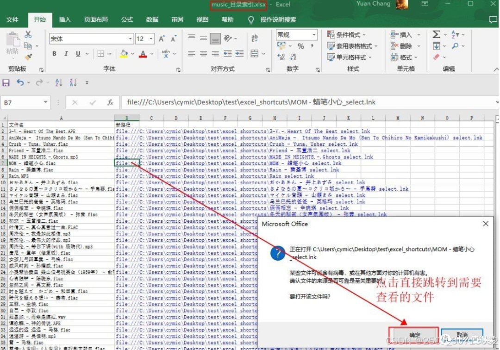Image resolution: width=500 pixels, height=350 pixels.
Task: Open the 帮助 tab
Action: point(227,19)
